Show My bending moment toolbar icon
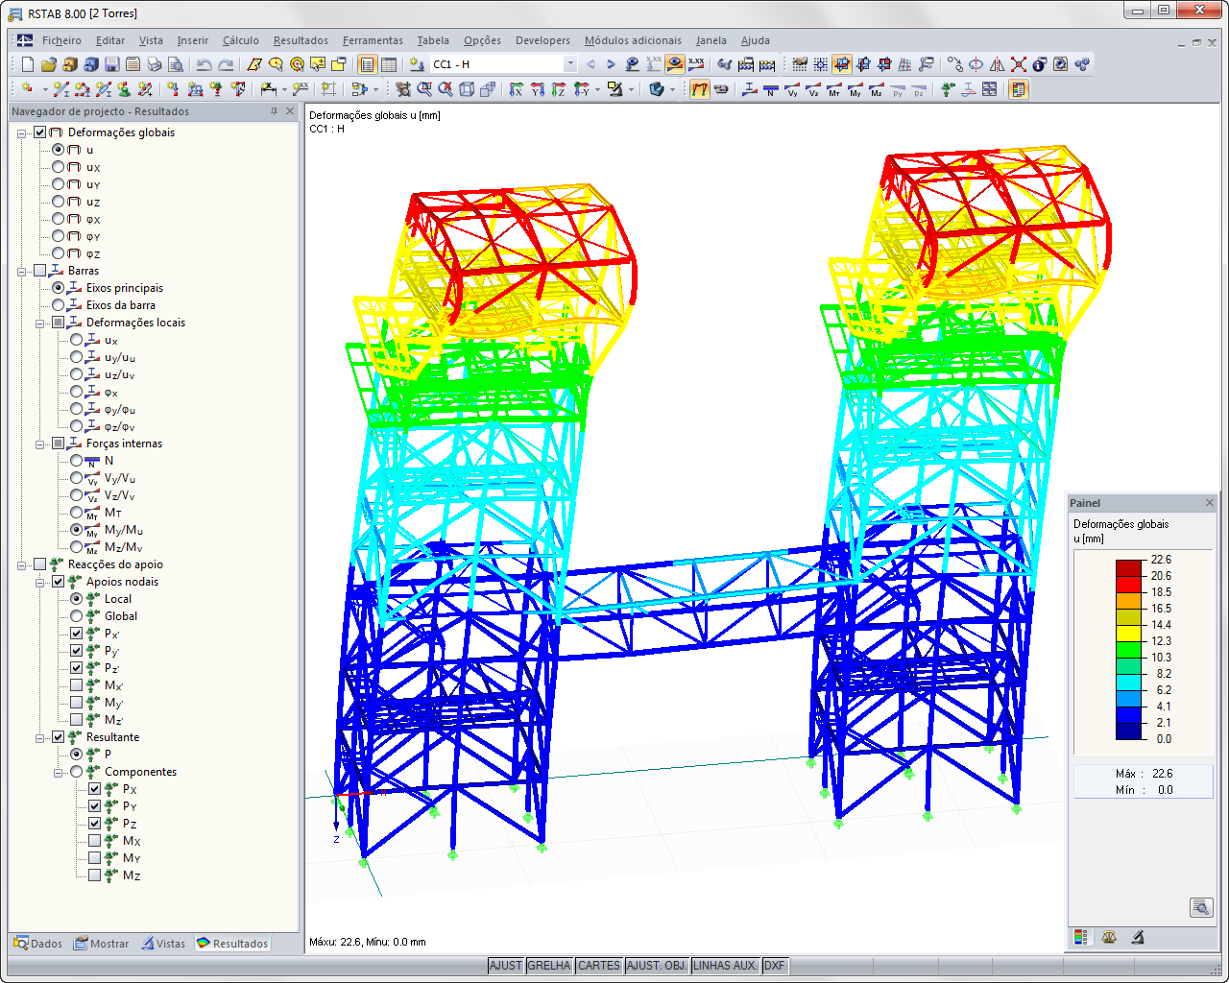1229x983 pixels. pyautogui.click(x=855, y=89)
